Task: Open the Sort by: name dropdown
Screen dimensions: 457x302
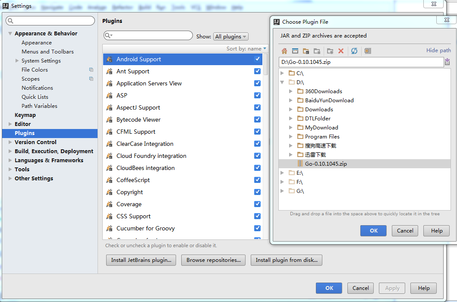Action: [x=246, y=49]
